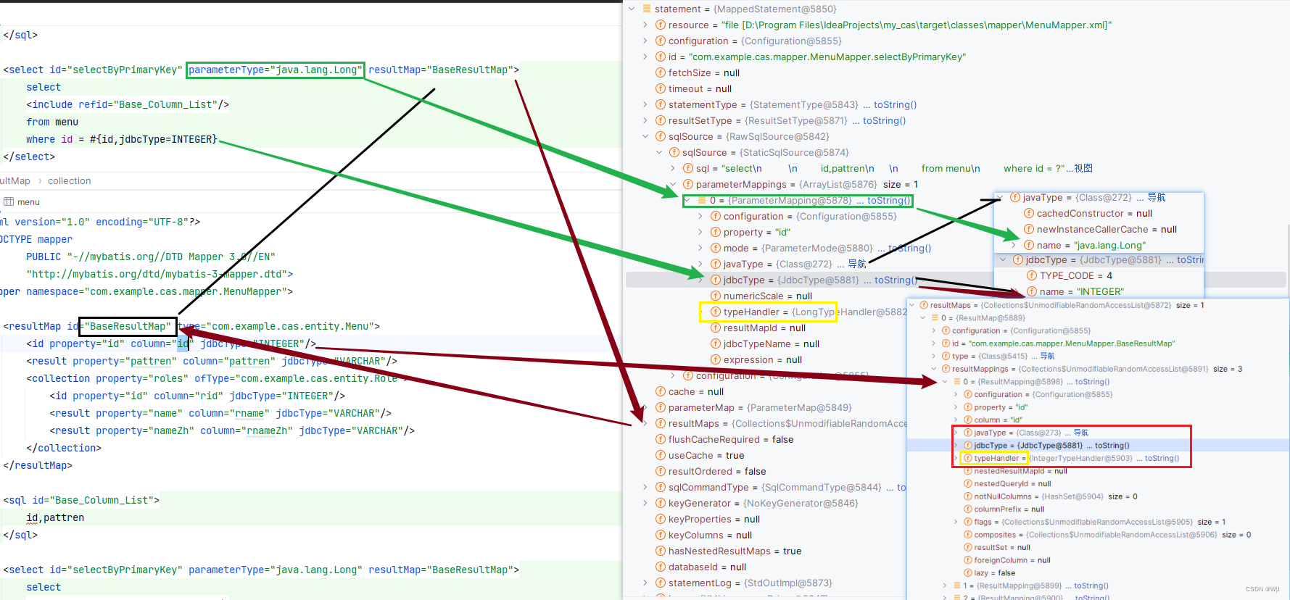Expand the keyGenerator node

645,503
